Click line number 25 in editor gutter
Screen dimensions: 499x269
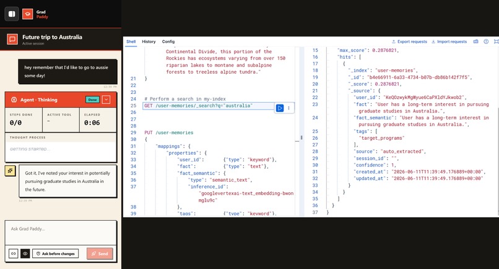pyautogui.click(x=133, y=106)
